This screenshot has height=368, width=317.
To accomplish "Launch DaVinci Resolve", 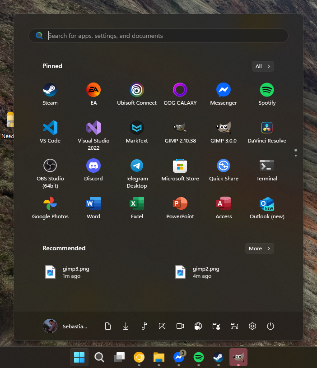I will (267, 132).
